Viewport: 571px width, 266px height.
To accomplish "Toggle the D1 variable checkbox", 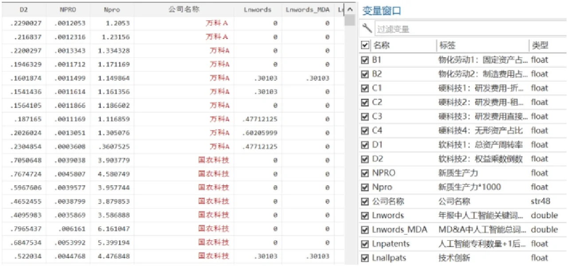I will pos(365,145).
